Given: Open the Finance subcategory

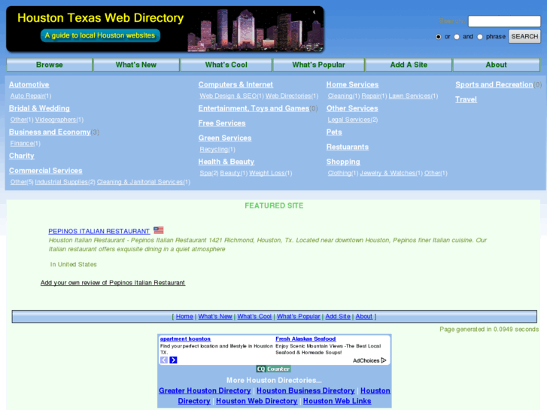Looking at the screenshot, I should click(x=22, y=144).
